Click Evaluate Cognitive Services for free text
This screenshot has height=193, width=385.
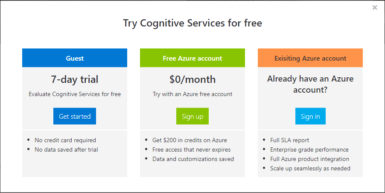pos(75,94)
